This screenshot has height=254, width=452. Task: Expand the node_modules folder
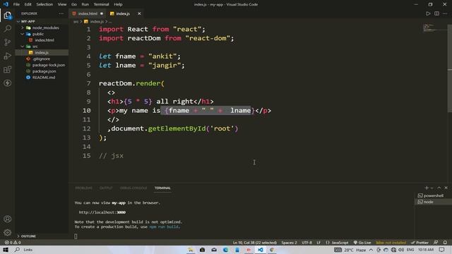coord(23,28)
